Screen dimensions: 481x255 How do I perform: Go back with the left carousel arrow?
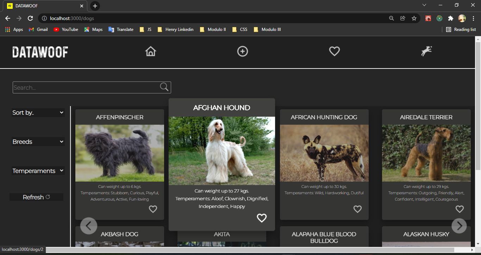tap(89, 226)
